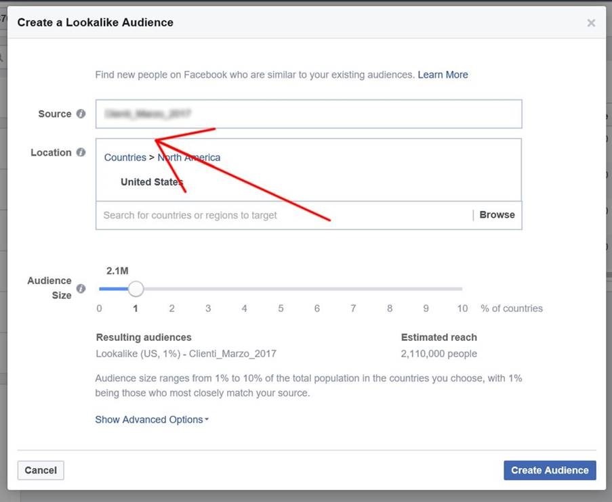Expand Show Advanced Options
This screenshot has width=612, height=502.
[x=152, y=419]
